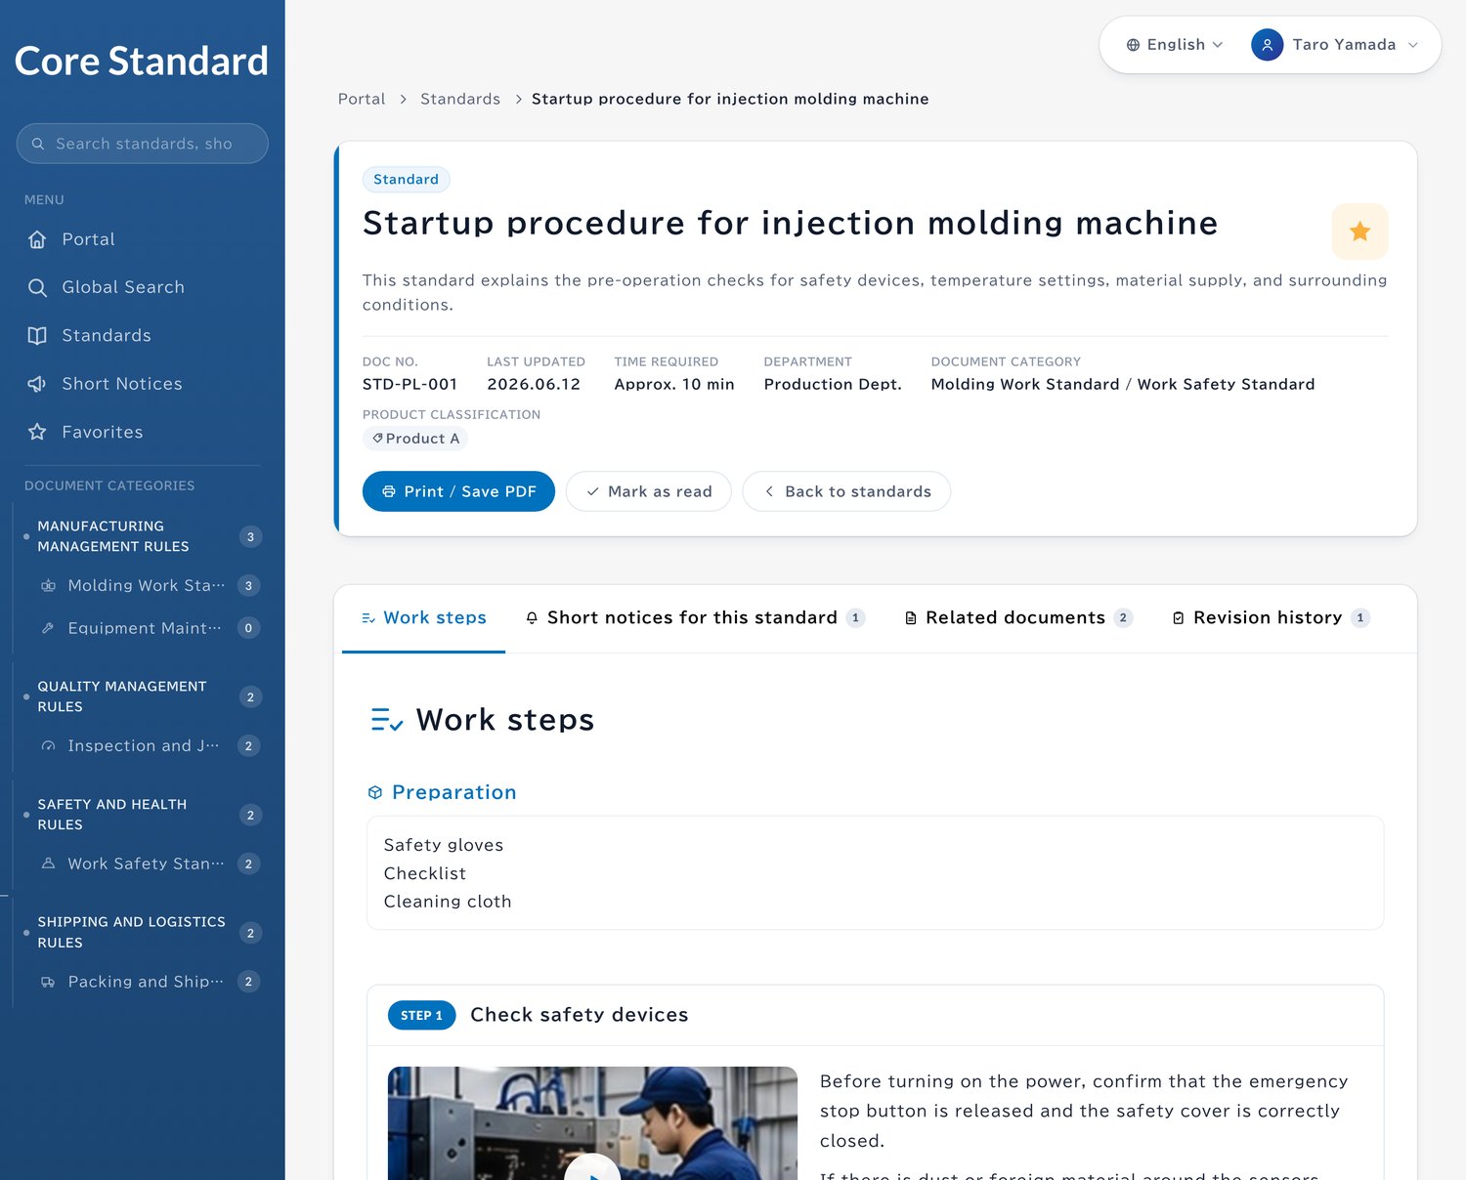
Task: Click the Checklist preparation item
Action: (425, 873)
